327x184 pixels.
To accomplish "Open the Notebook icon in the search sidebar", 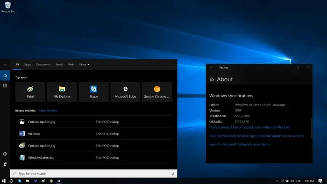I will point(5,85).
